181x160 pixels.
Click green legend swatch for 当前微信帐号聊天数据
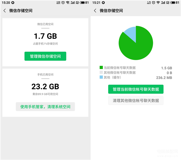click(x=101, y=68)
